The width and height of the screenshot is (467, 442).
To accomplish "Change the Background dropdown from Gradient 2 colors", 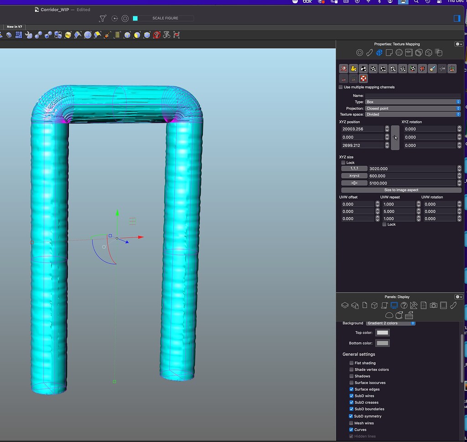I will coord(390,323).
